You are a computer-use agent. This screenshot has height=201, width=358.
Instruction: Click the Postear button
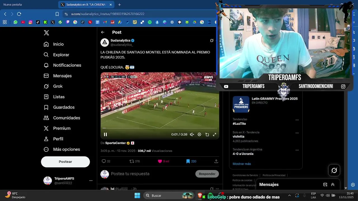[x=65, y=162]
